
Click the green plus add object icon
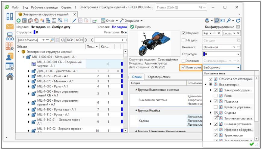[x=19, y=21]
